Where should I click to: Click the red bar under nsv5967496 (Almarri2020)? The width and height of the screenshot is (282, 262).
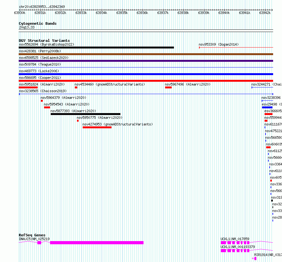tap(168, 87)
